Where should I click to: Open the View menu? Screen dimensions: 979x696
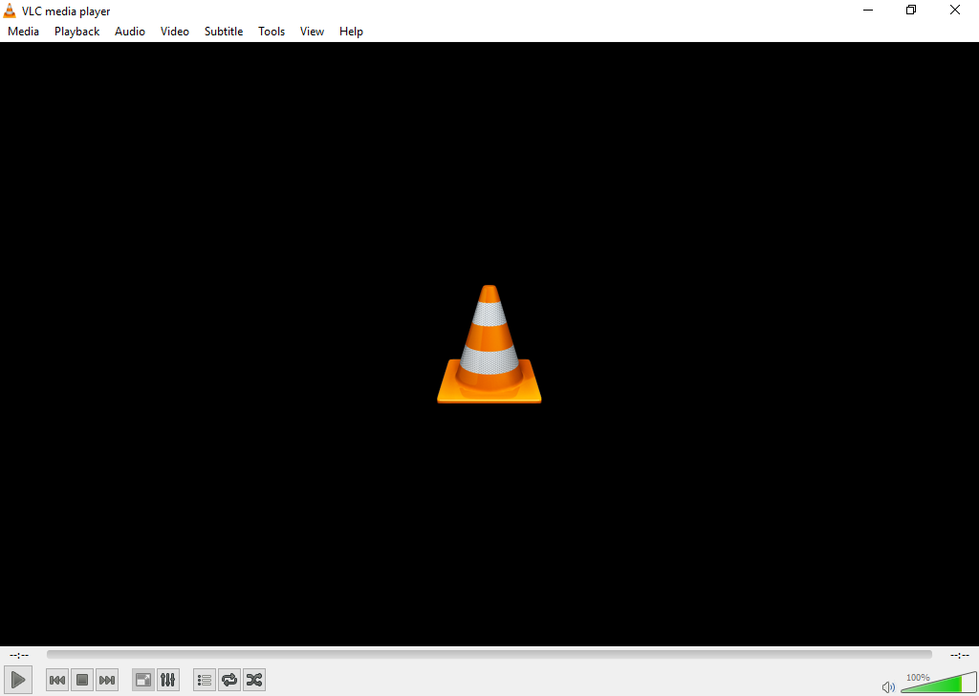tap(312, 32)
